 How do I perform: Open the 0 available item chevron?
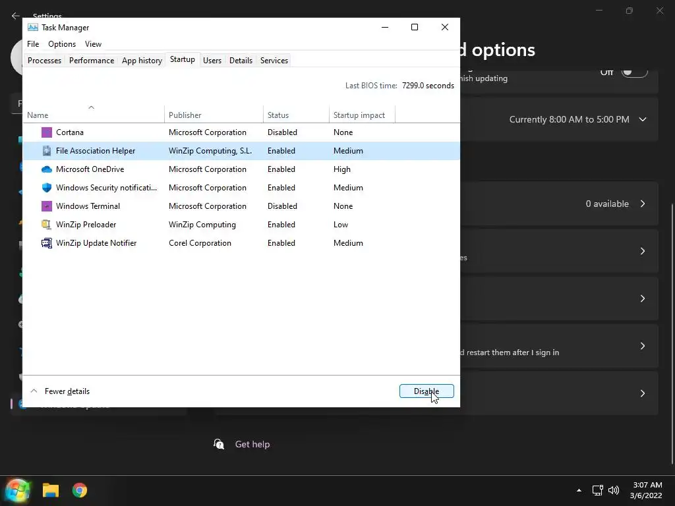pyautogui.click(x=643, y=204)
